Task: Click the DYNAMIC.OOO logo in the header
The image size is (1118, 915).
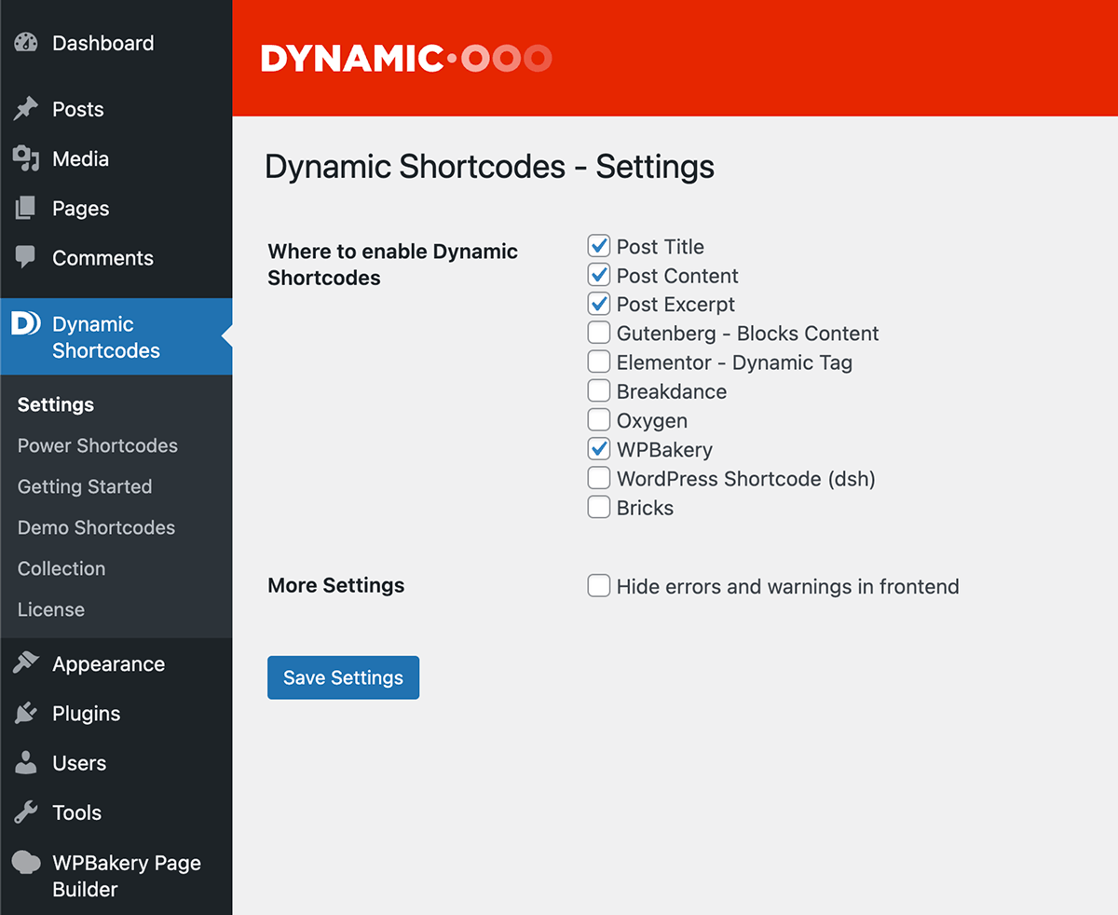Action: point(406,59)
